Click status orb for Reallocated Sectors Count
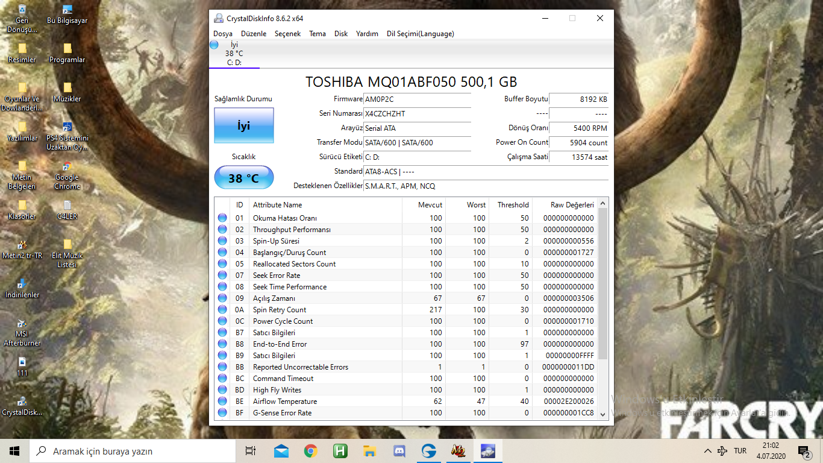 click(222, 263)
